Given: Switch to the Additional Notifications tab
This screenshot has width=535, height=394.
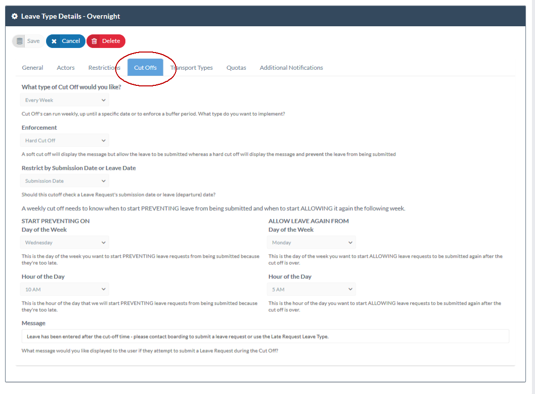Looking at the screenshot, I should pos(291,67).
